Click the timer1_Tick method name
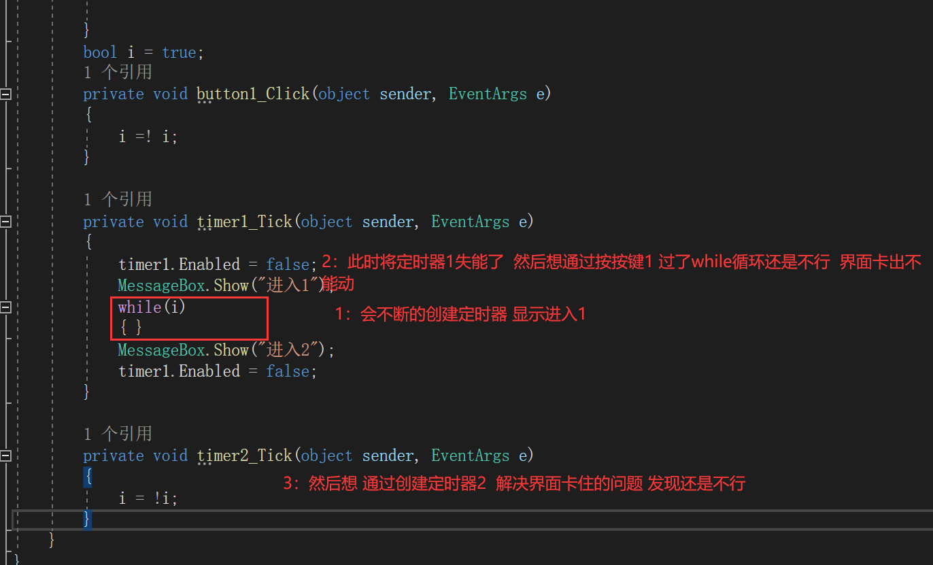The height and width of the screenshot is (565, 933). 244,222
